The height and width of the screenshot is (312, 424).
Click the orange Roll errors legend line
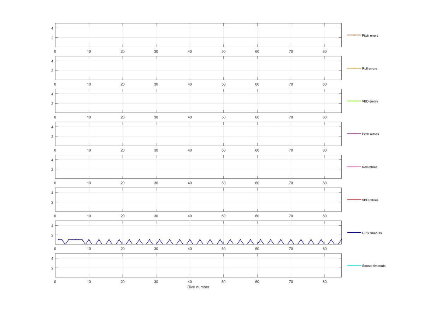click(x=354, y=68)
